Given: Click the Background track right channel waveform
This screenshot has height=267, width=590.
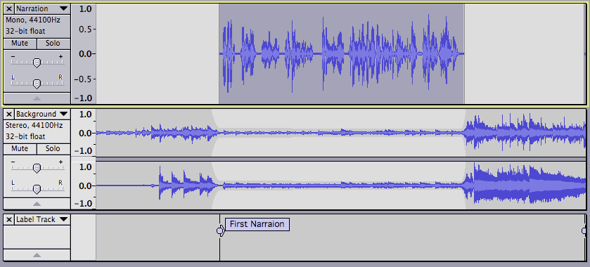Looking at the screenshot, I should [340, 185].
